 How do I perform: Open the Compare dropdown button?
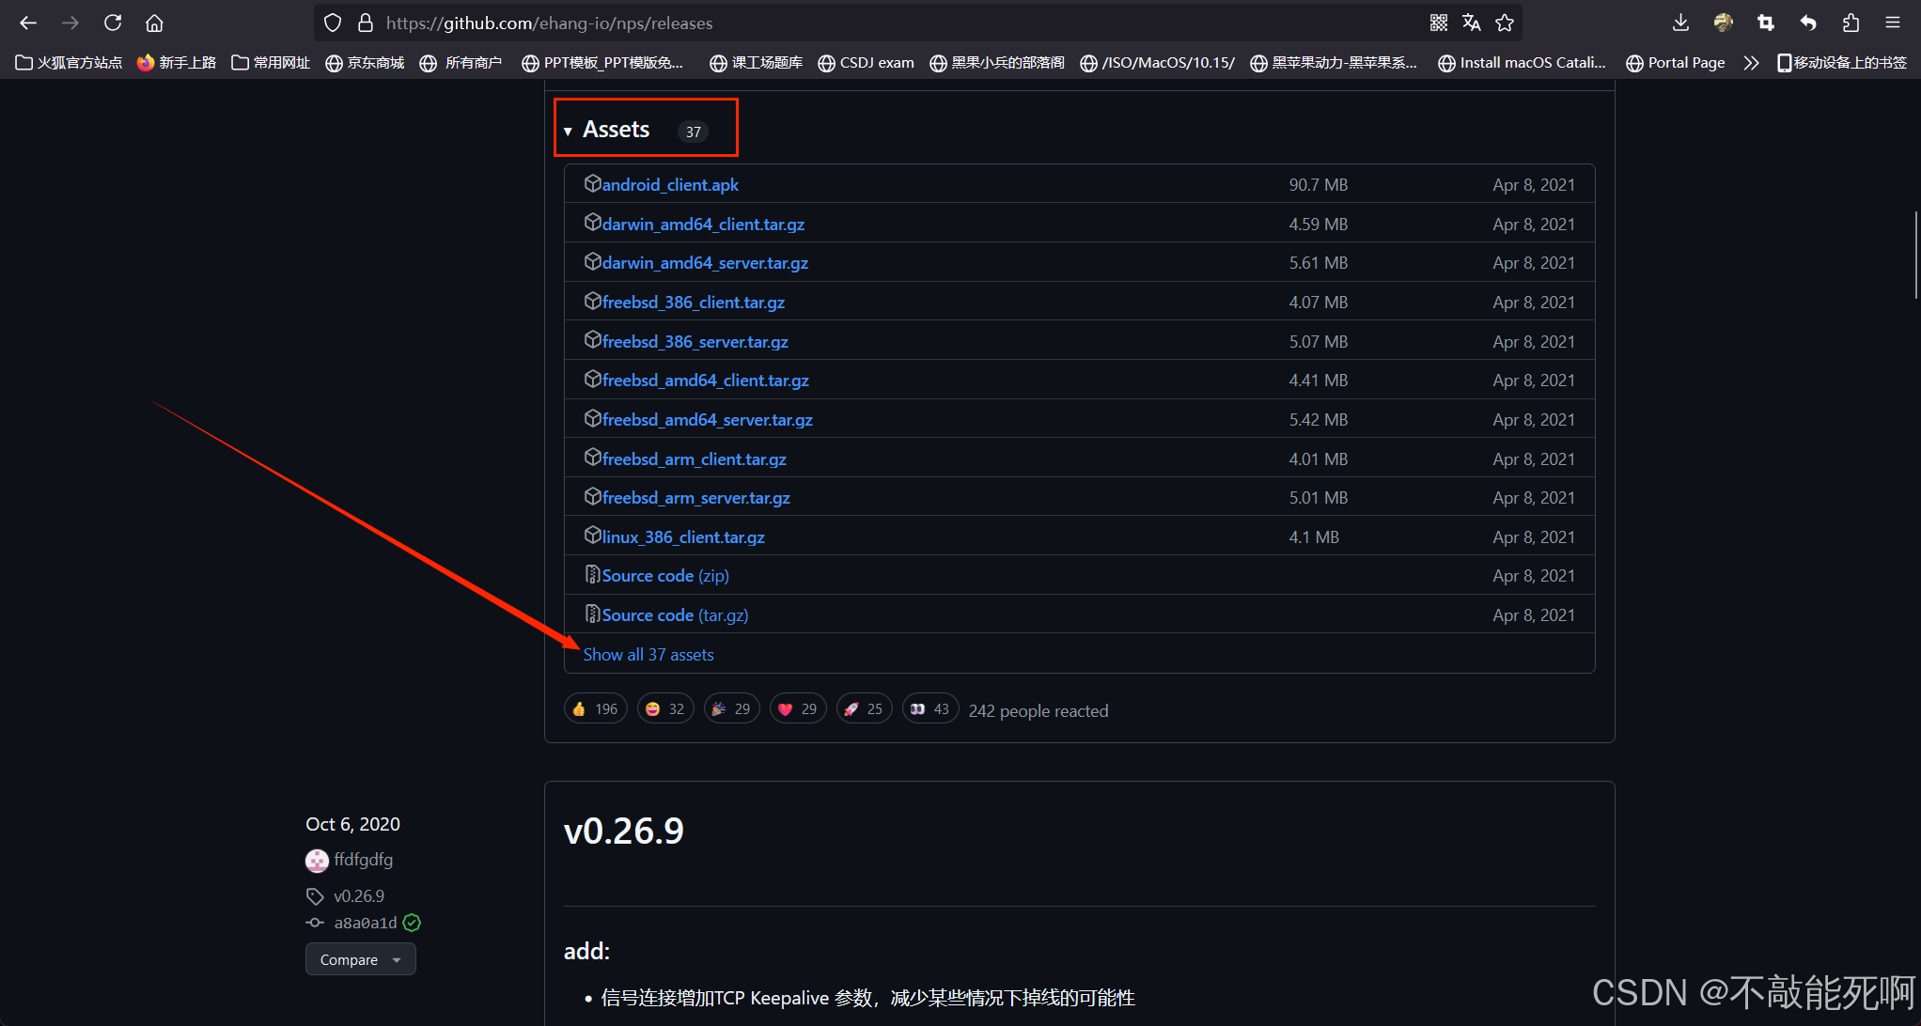click(x=360, y=959)
